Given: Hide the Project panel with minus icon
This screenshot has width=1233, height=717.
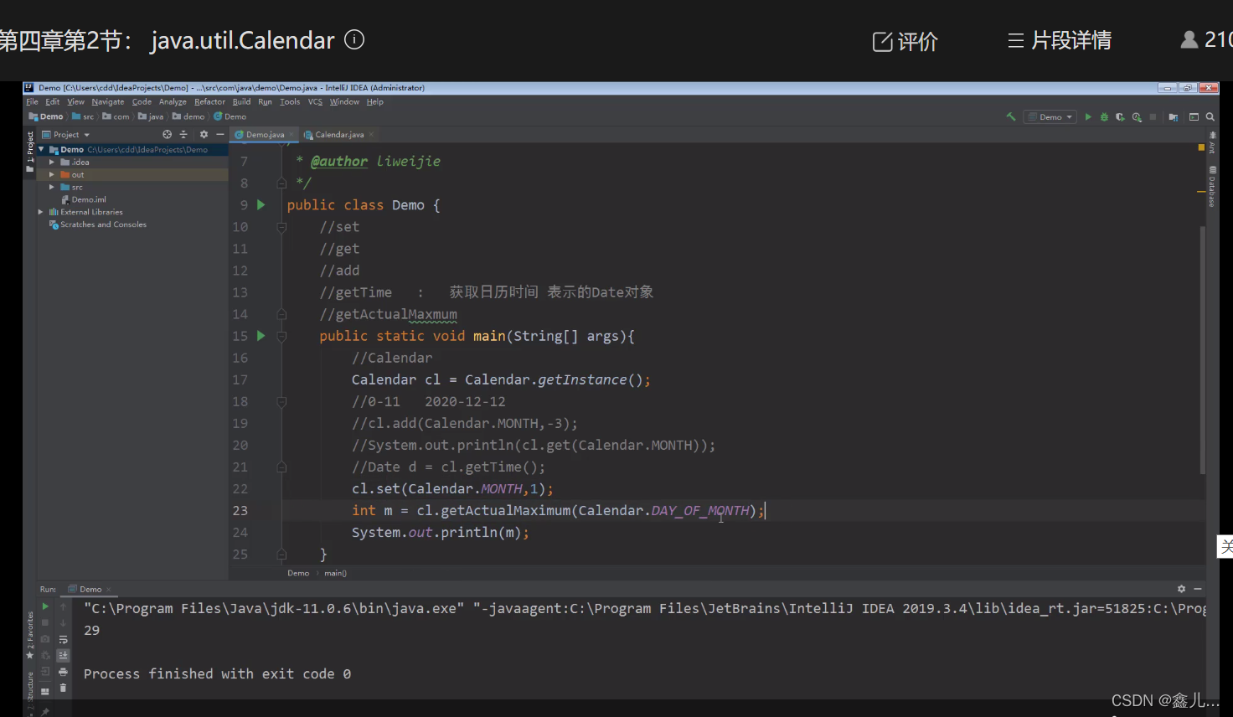Looking at the screenshot, I should pos(220,134).
